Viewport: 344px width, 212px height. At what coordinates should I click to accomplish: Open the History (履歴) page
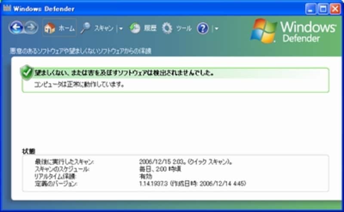click(143, 28)
